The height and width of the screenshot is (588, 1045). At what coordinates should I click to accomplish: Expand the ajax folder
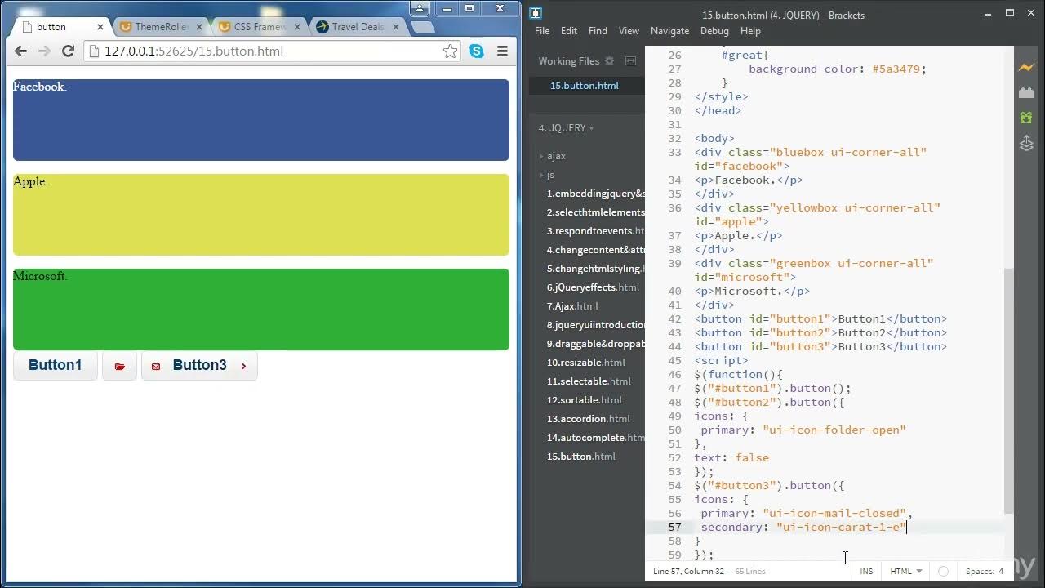(552, 156)
